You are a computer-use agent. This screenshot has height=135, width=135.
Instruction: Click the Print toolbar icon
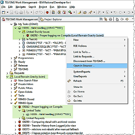coord(21,12)
